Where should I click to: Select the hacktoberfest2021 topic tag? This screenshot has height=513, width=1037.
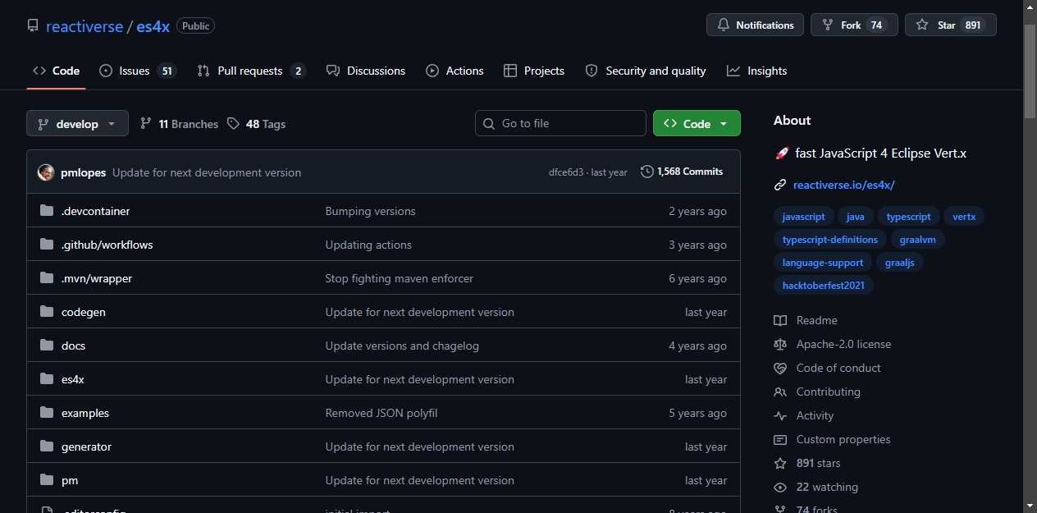824,286
